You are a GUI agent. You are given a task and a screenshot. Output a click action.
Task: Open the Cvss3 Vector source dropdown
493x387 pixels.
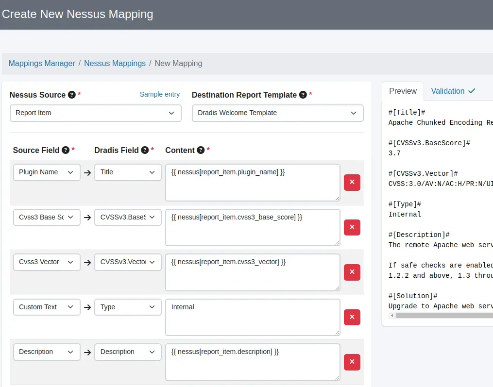(47, 262)
